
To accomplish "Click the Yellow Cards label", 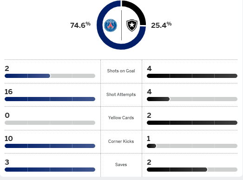I will 121,118.
